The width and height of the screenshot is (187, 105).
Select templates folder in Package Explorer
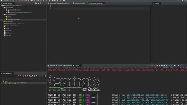(x=9, y=18)
